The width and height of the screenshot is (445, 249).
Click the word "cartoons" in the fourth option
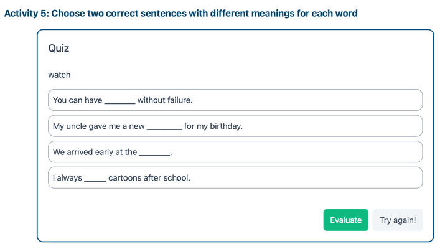[125, 178]
